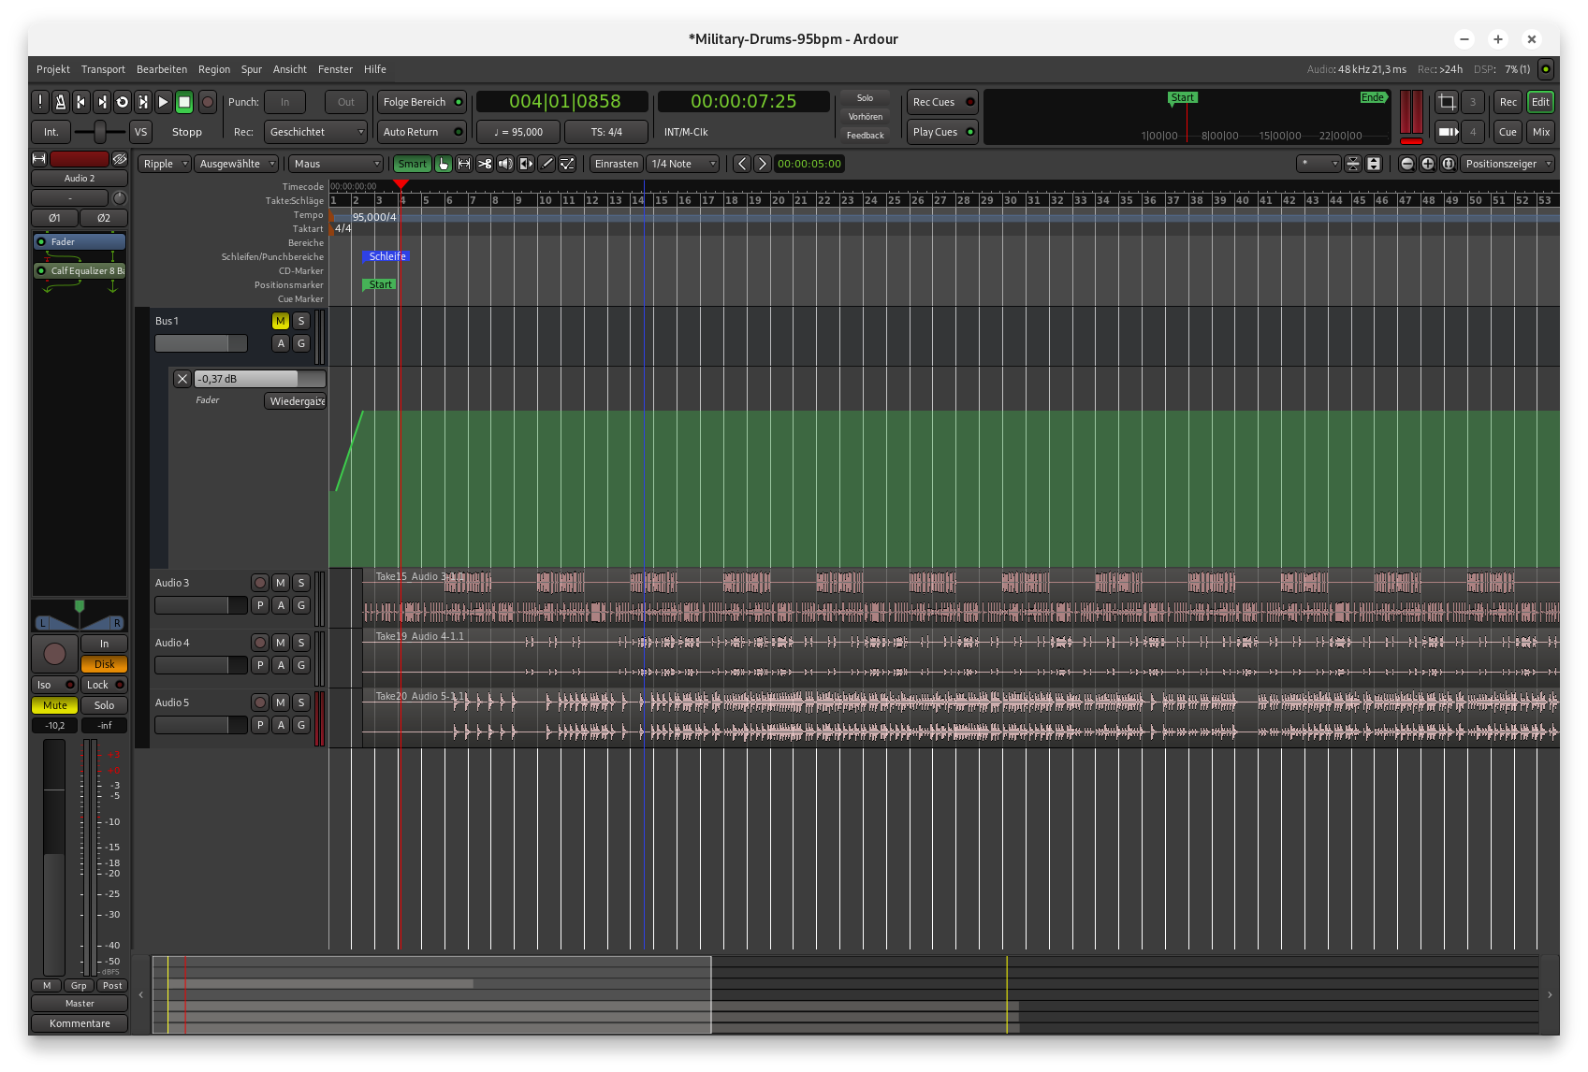Screen dimensions: 1588x1072
Task: Click the shuttle speed slider
Action: [100, 132]
